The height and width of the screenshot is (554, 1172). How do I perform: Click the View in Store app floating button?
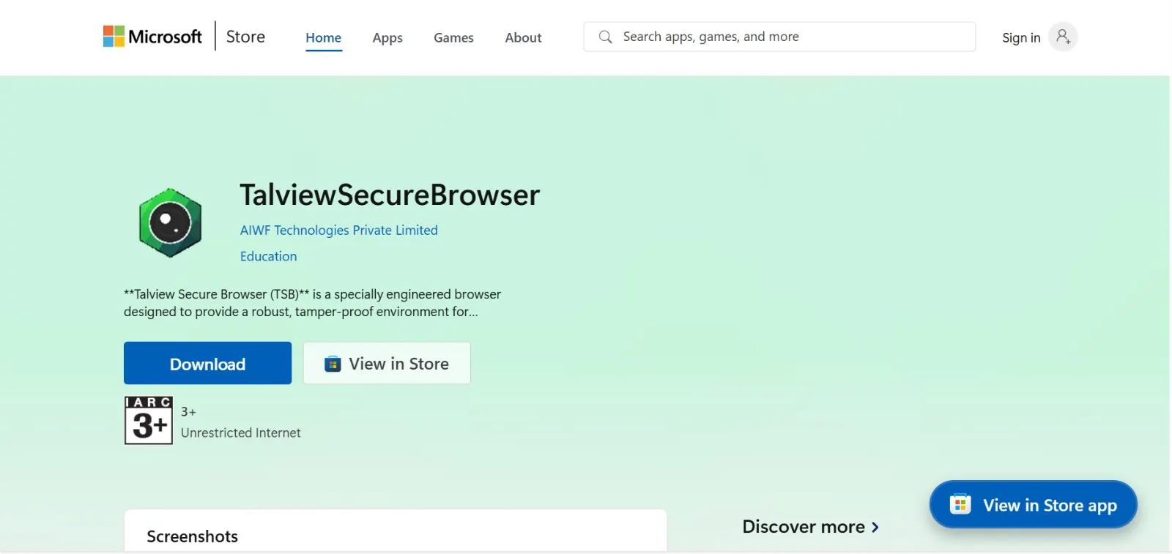click(x=1033, y=505)
